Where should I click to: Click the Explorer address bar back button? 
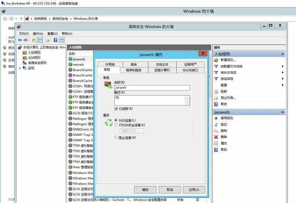(5, 18)
